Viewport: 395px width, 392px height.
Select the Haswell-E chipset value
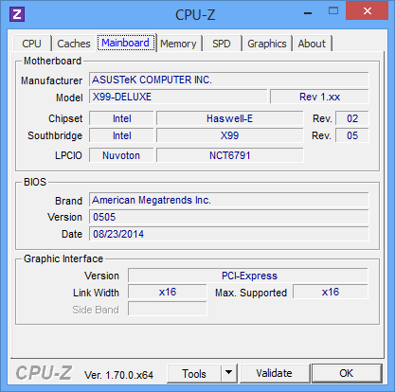[230, 118]
